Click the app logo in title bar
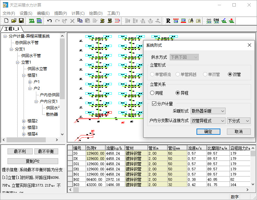Viewport: 257px width, 200px height. click(x=5, y=5)
